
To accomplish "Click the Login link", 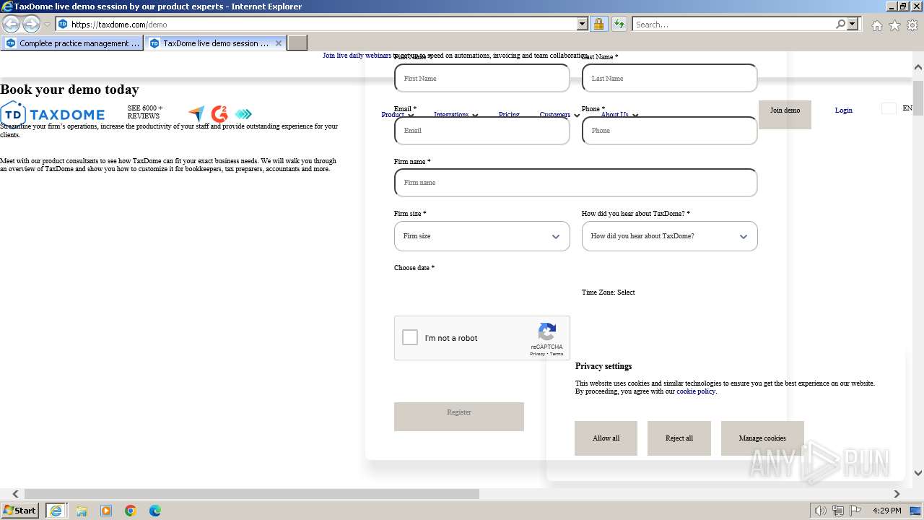I will pyautogui.click(x=843, y=110).
